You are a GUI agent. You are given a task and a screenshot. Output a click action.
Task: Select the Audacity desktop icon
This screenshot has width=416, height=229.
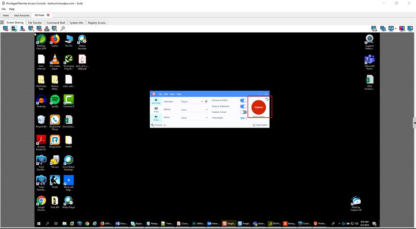point(41,101)
